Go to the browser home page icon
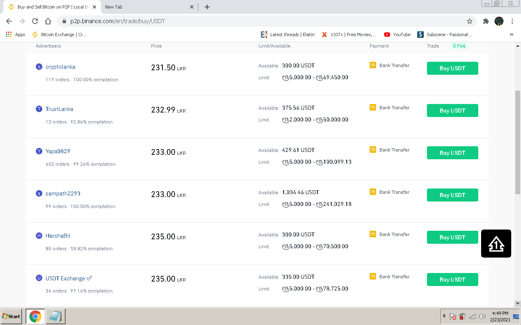The height and width of the screenshot is (325, 521). pos(48,21)
